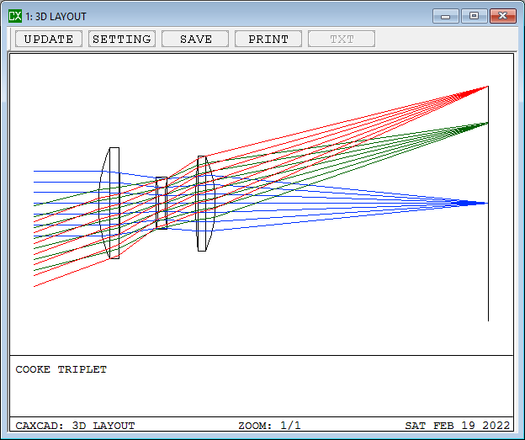Minimize the 3D LAYOUT window
525x440 pixels.
pyautogui.click(x=445, y=16)
